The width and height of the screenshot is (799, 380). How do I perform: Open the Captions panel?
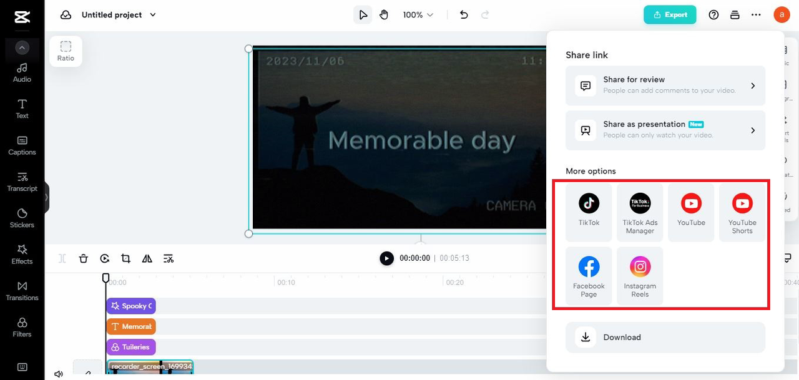point(22,145)
